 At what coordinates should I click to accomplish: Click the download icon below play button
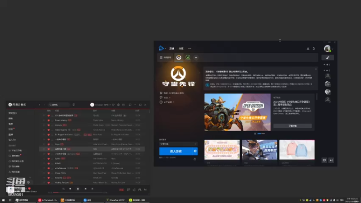click(195, 159)
